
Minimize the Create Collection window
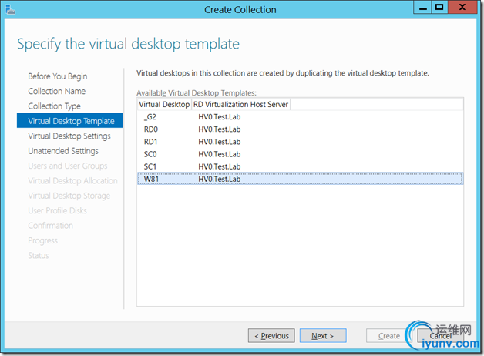(x=423, y=8)
